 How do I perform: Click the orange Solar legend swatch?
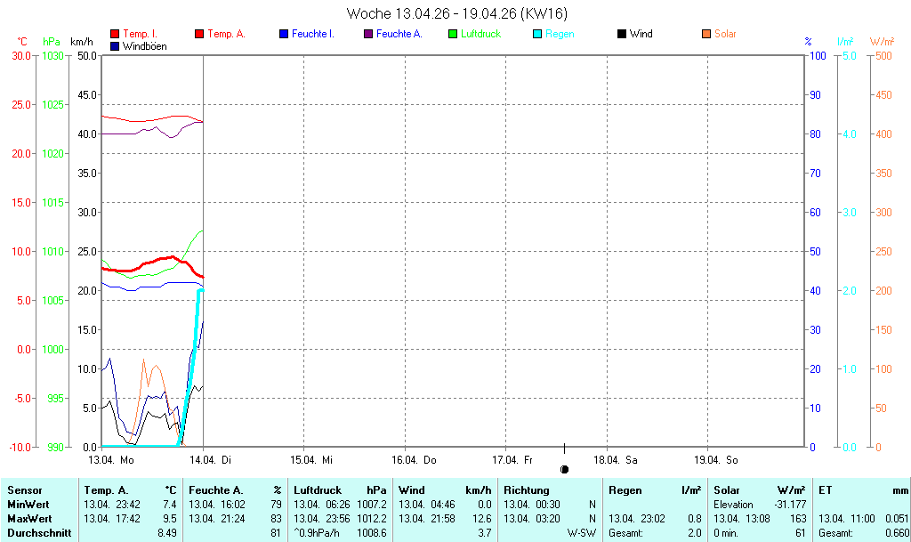[x=706, y=34]
